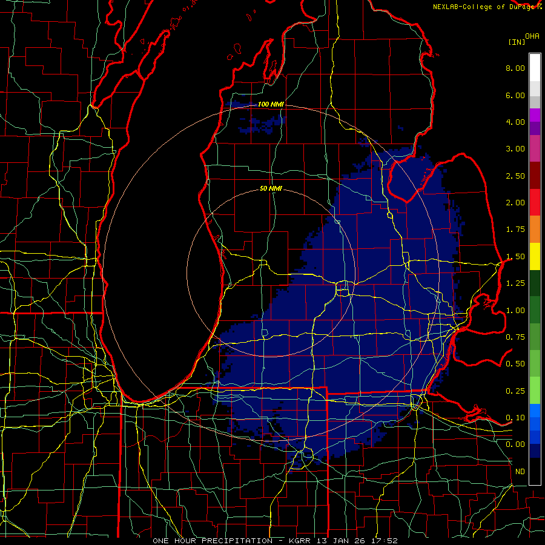This screenshot has width=545, height=545.
Task: Pick the bright magenta legend swatch
Action: click(535, 115)
